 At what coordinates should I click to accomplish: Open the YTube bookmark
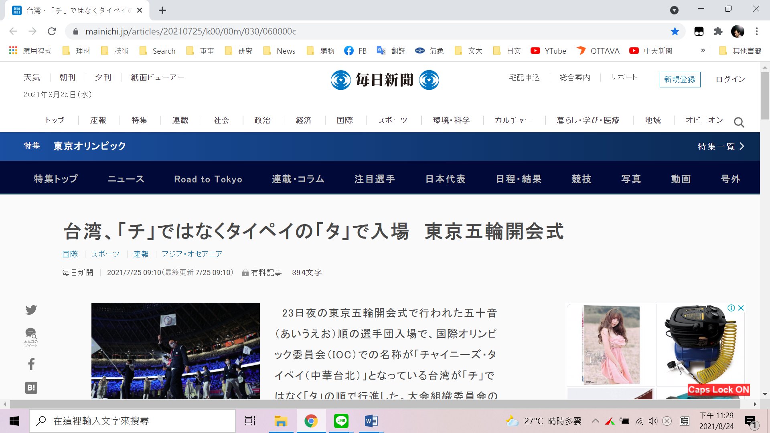(548, 51)
